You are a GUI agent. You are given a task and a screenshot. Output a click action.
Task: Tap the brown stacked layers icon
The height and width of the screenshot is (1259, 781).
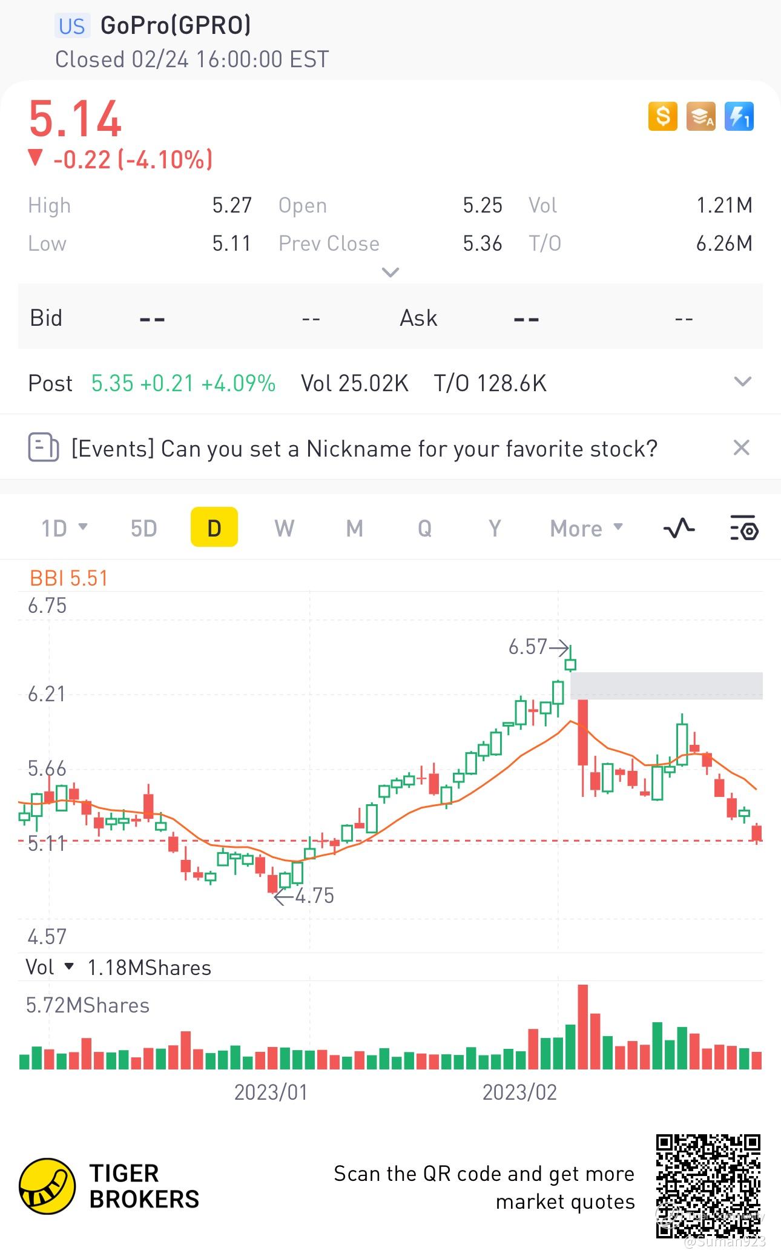pyautogui.click(x=700, y=116)
